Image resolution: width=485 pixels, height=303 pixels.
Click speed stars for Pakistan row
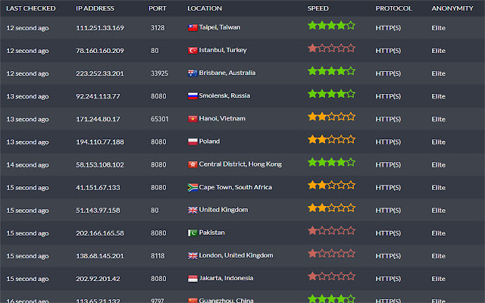[331, 230]
